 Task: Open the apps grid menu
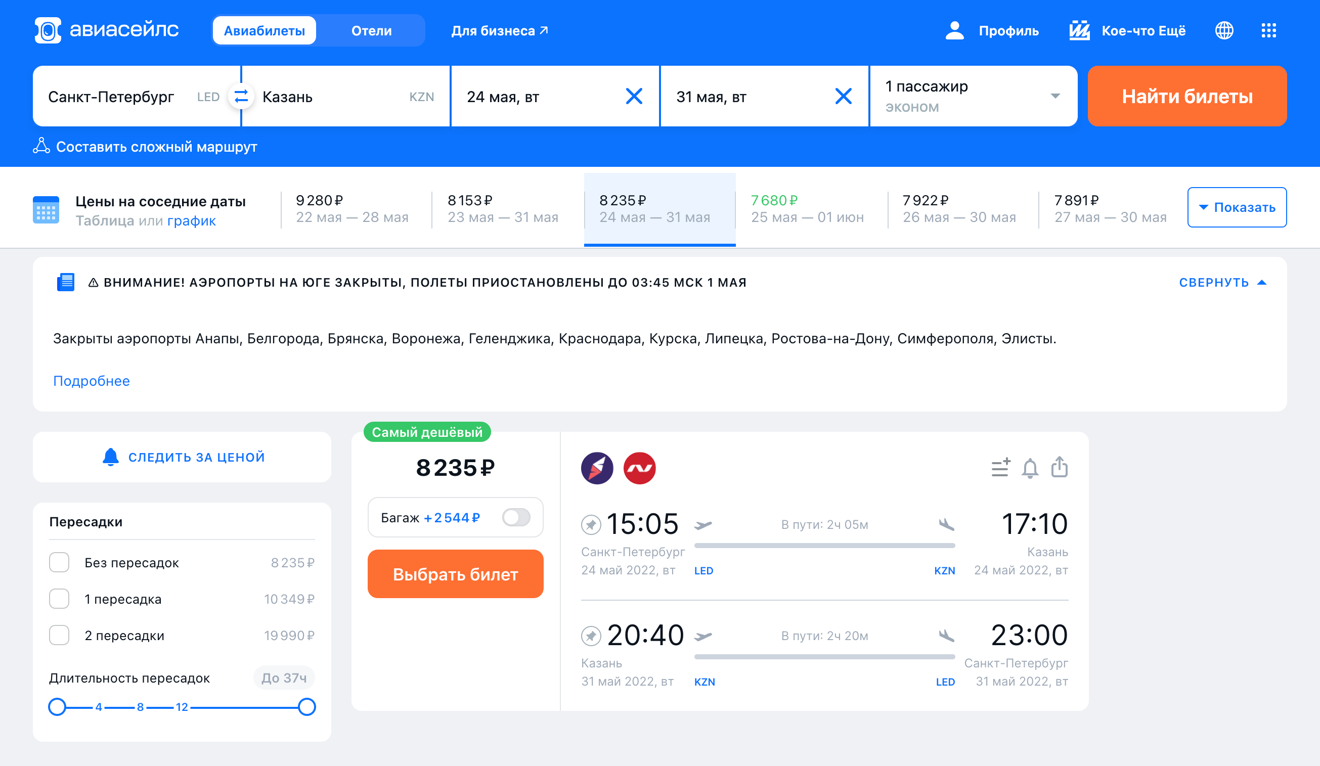1268,30
